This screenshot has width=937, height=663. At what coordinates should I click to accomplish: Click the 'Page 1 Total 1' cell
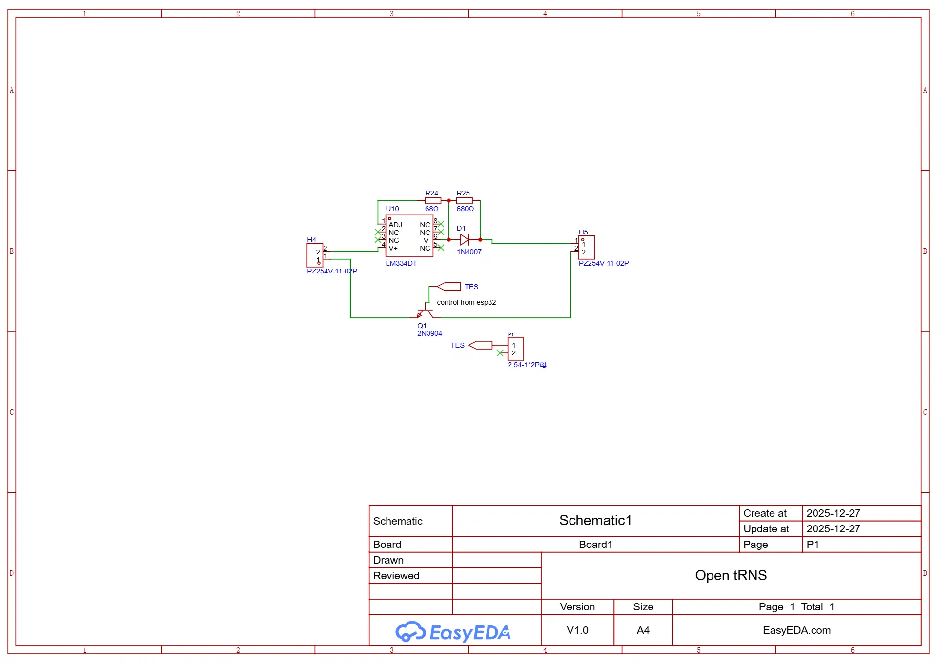[x=796, y=606]
